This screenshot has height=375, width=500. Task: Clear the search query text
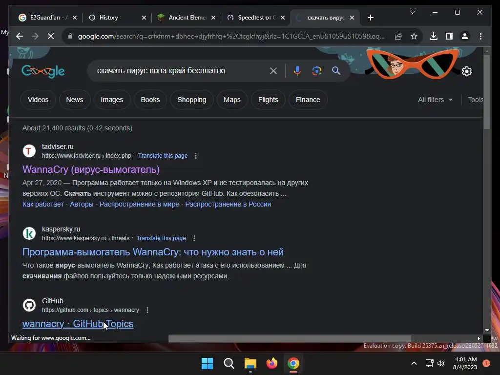(x=273, y=71)
